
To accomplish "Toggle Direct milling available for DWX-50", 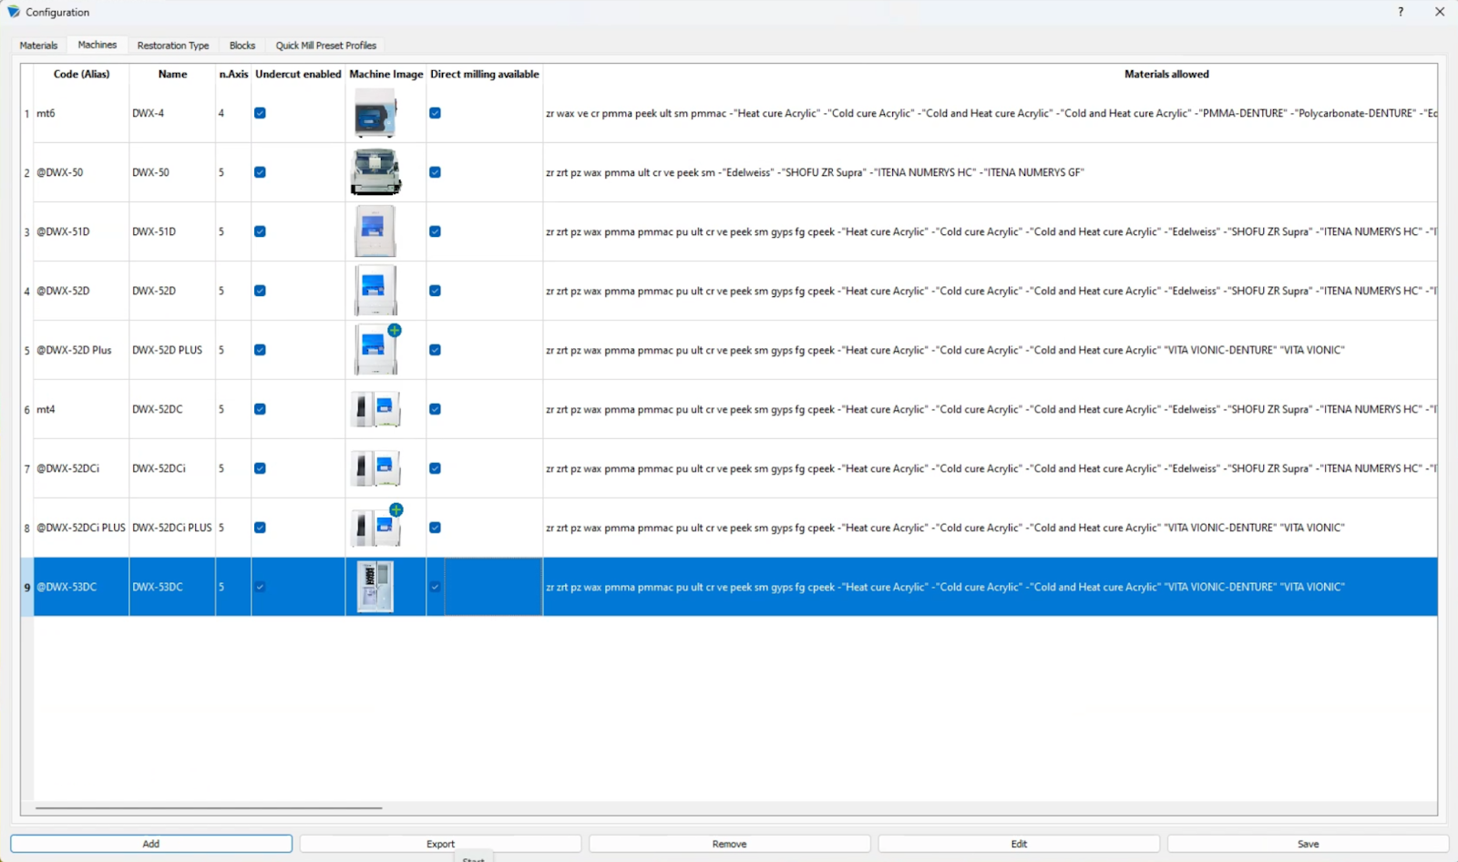I will click(x=435, y=172).
